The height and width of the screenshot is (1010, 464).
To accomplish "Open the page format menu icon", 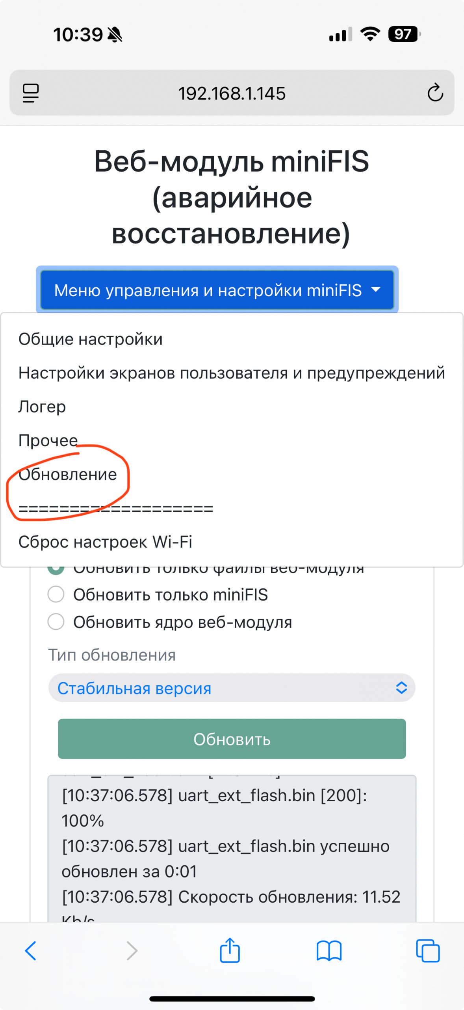I will 30,93.
